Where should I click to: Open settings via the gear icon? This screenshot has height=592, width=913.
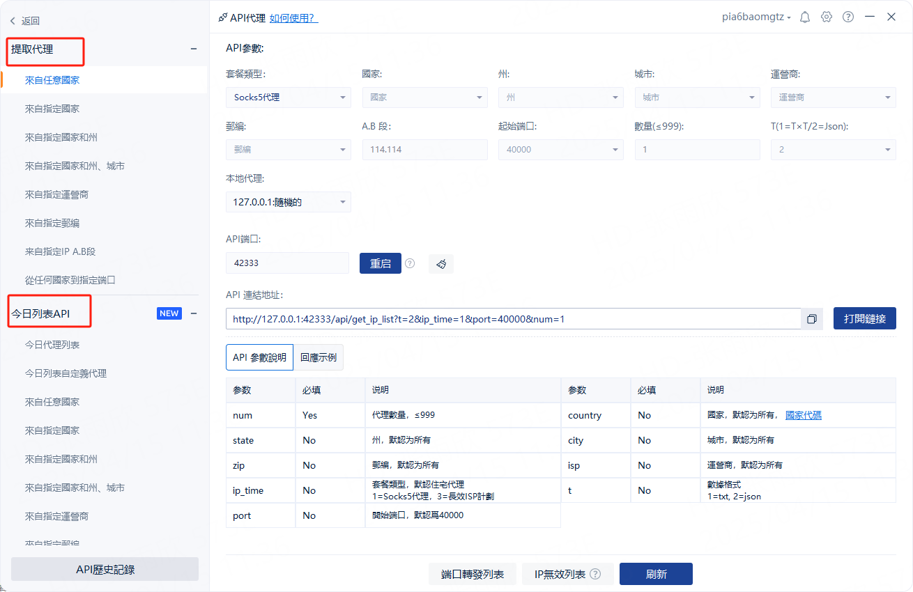point(827,17)
